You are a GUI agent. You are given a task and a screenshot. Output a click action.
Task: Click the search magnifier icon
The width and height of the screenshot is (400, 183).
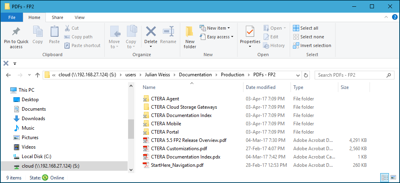389,75
